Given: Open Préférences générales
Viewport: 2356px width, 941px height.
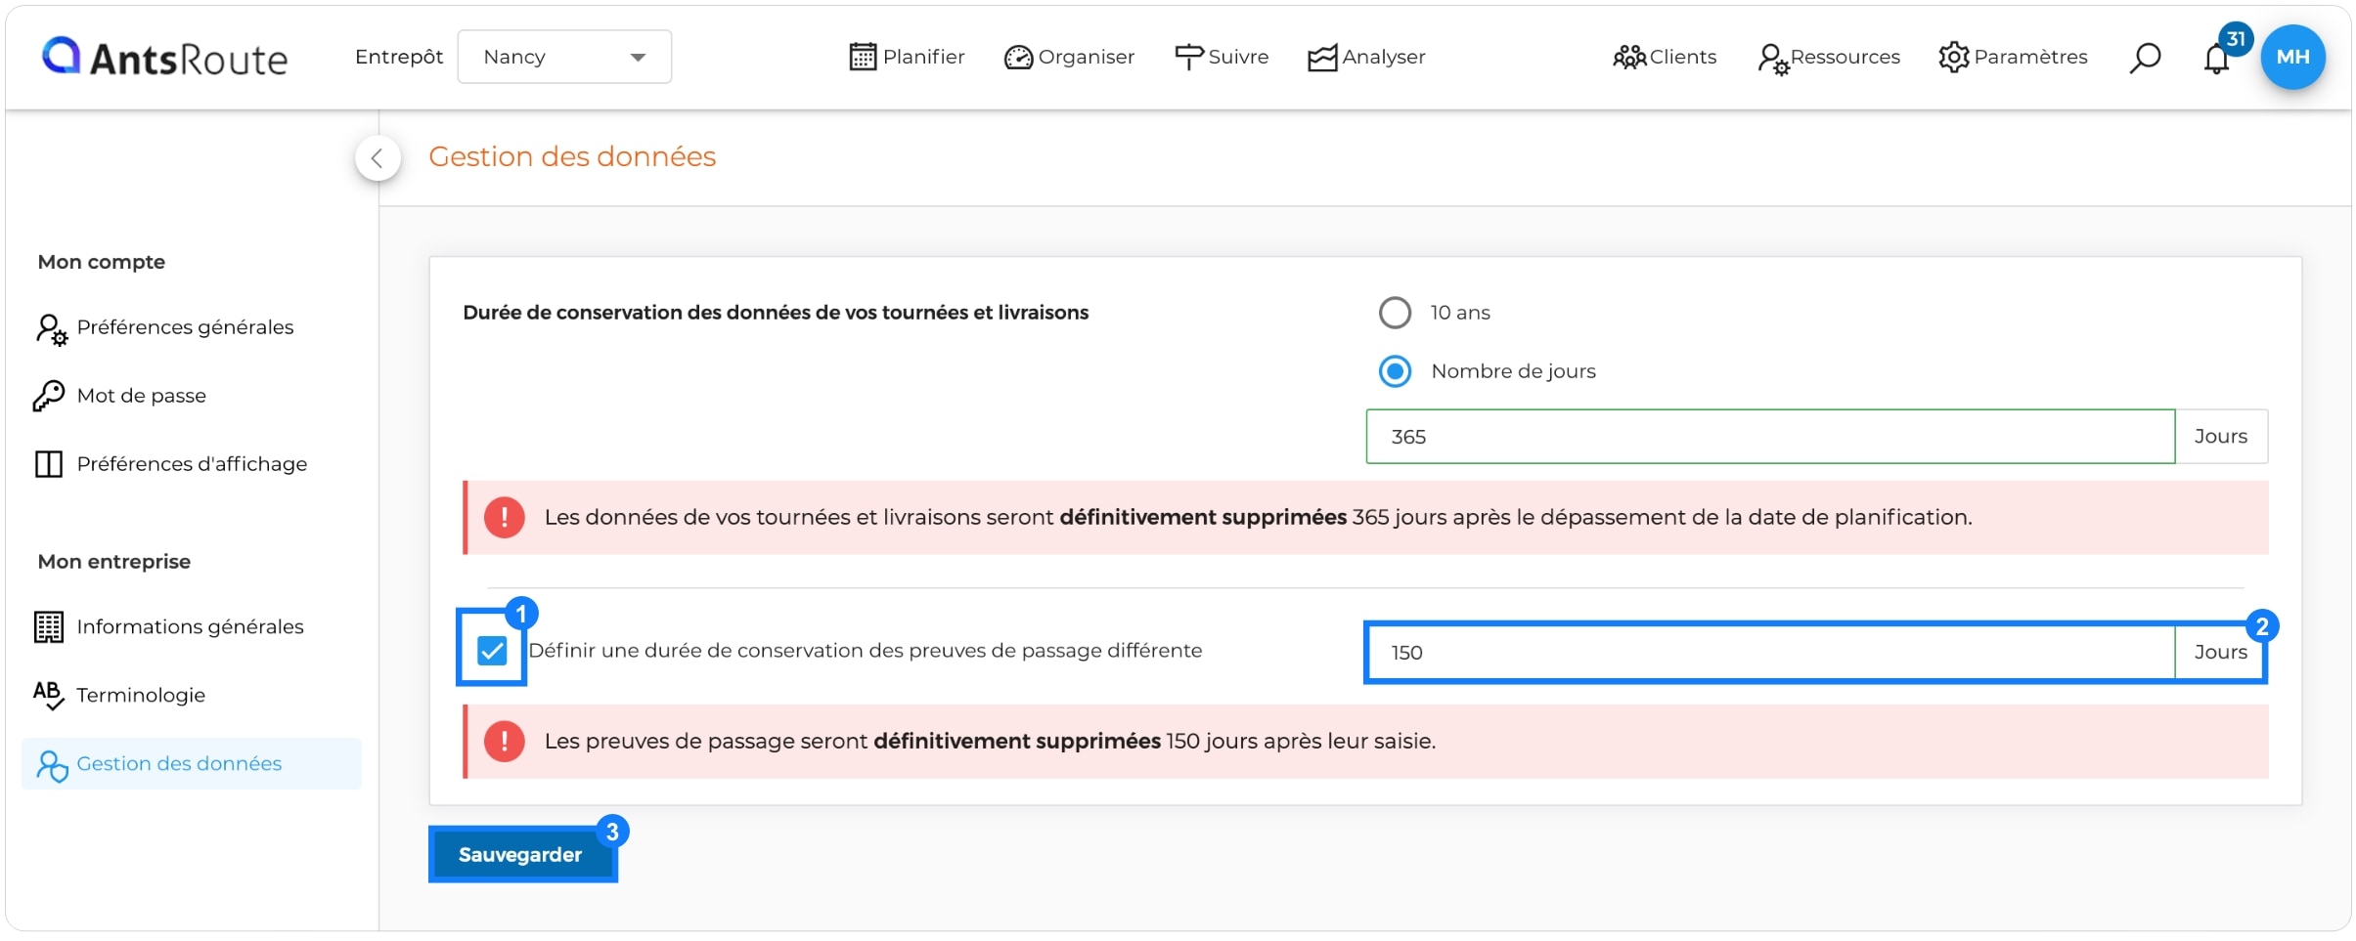Looking at the screenshot, I should point(185,327).
